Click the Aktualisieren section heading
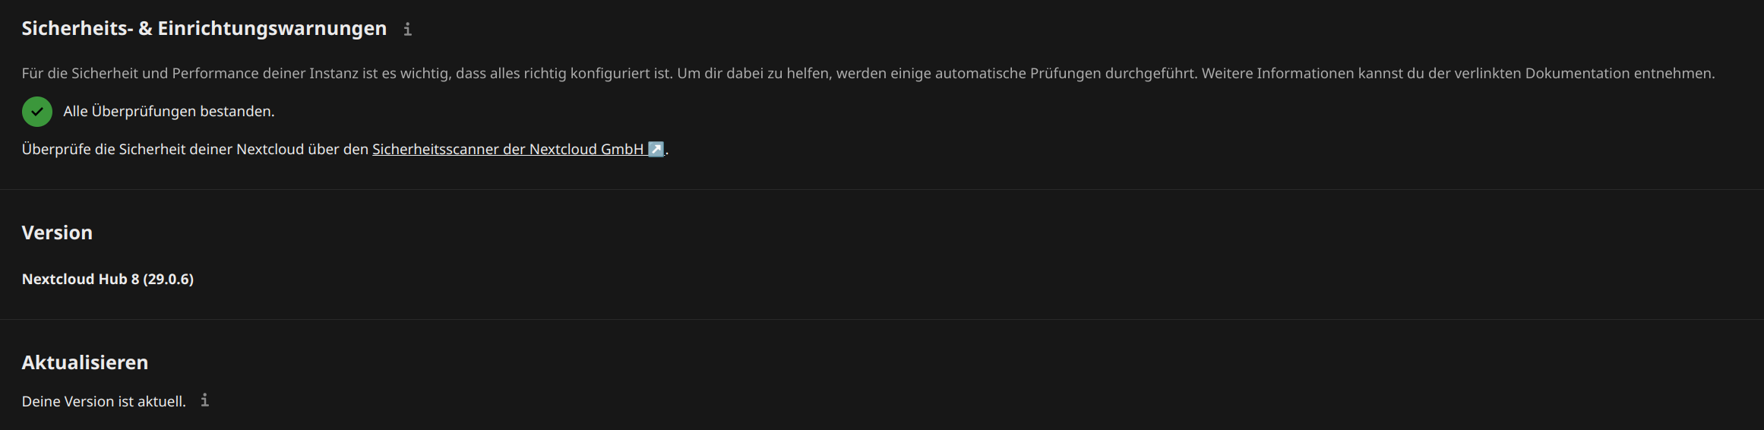Viewport: 1764px width, 430px height. coord(85,362)
